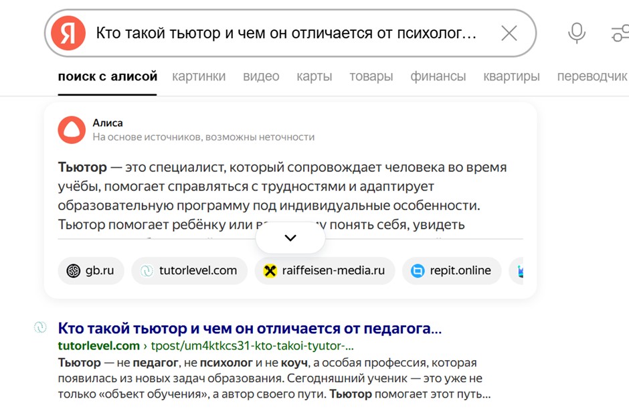Viewport: 629px width, 413px height.
Task: Click the green tutorlevel.com domain link
Action: [x=98, y=345]
